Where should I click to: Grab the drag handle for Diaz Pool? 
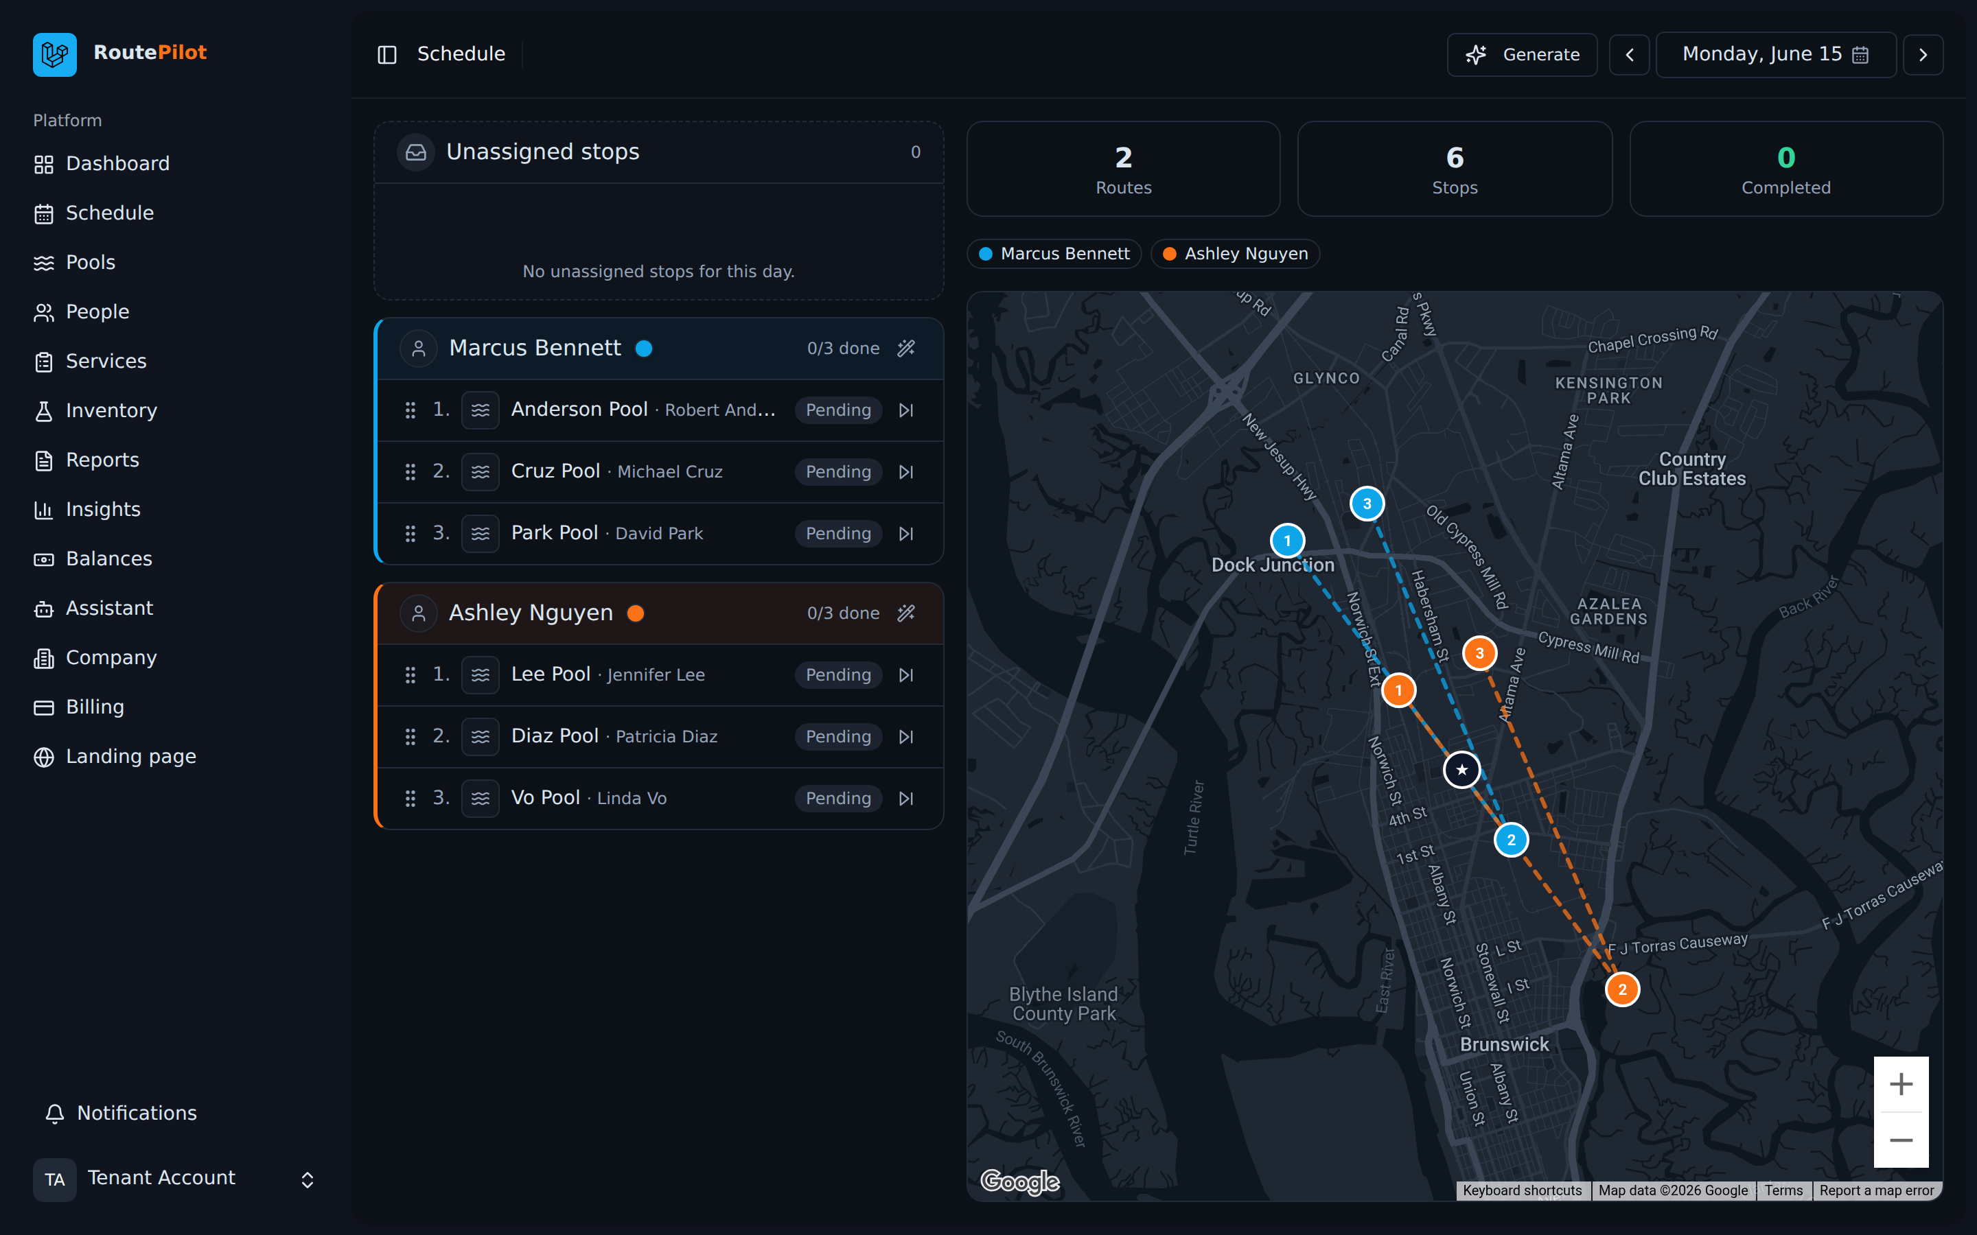pos(410,737)
